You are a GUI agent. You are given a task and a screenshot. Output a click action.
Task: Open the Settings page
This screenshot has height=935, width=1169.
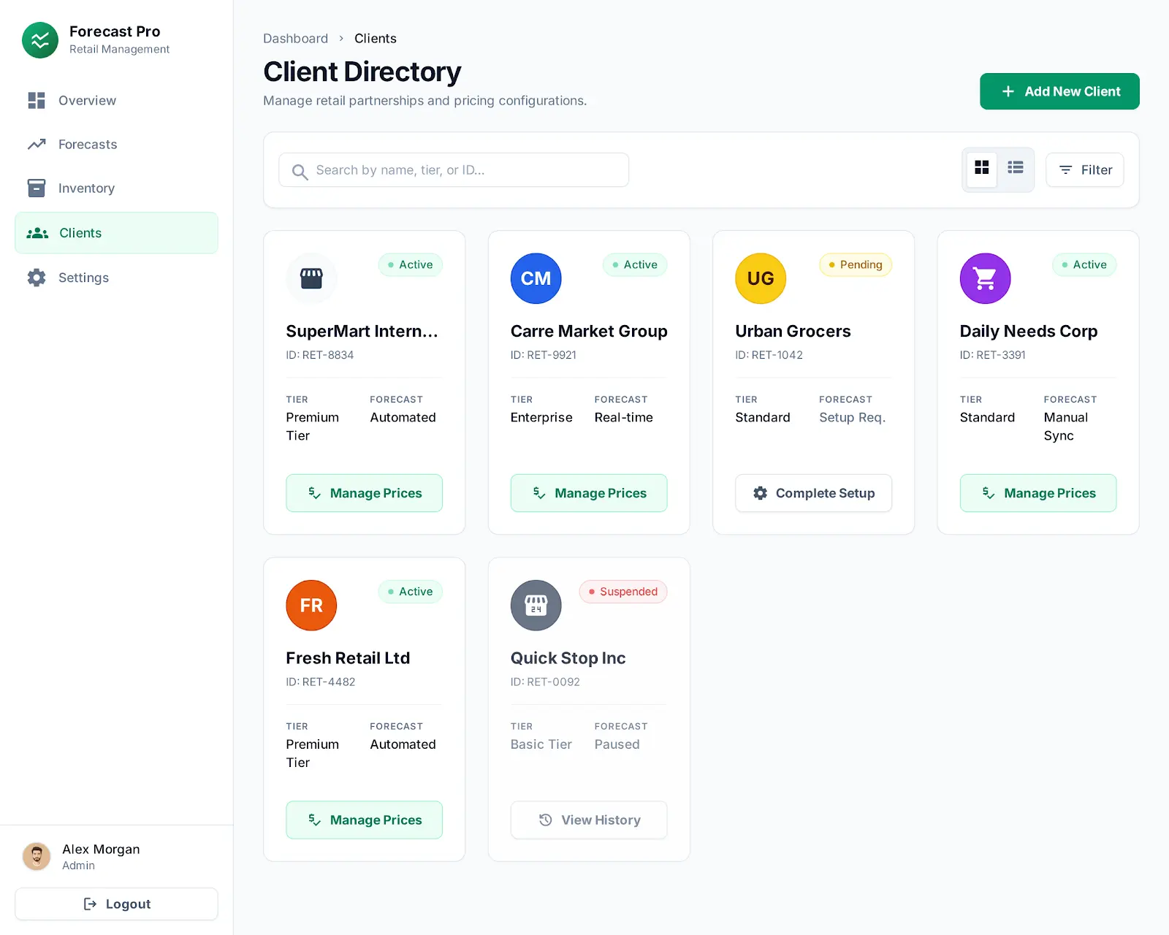83,278
